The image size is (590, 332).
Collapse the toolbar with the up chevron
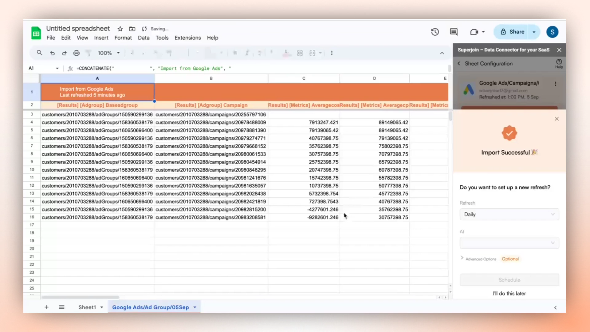(x=442, y=53)
